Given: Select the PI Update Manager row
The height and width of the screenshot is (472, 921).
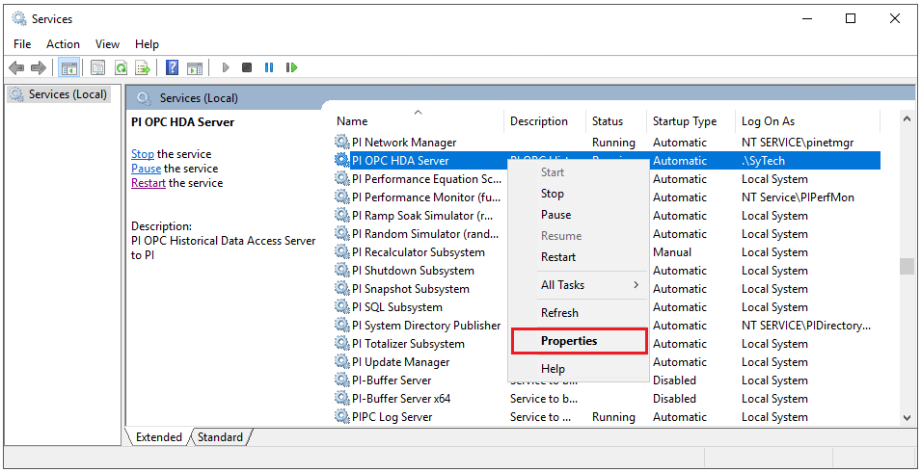Looking at the screenshot, I should click(607, 362).
